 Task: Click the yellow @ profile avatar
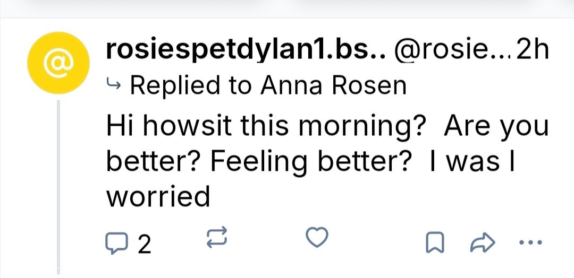click(57, 63)
